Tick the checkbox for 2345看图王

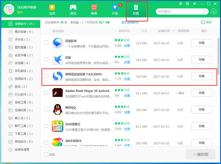point(46,126)
